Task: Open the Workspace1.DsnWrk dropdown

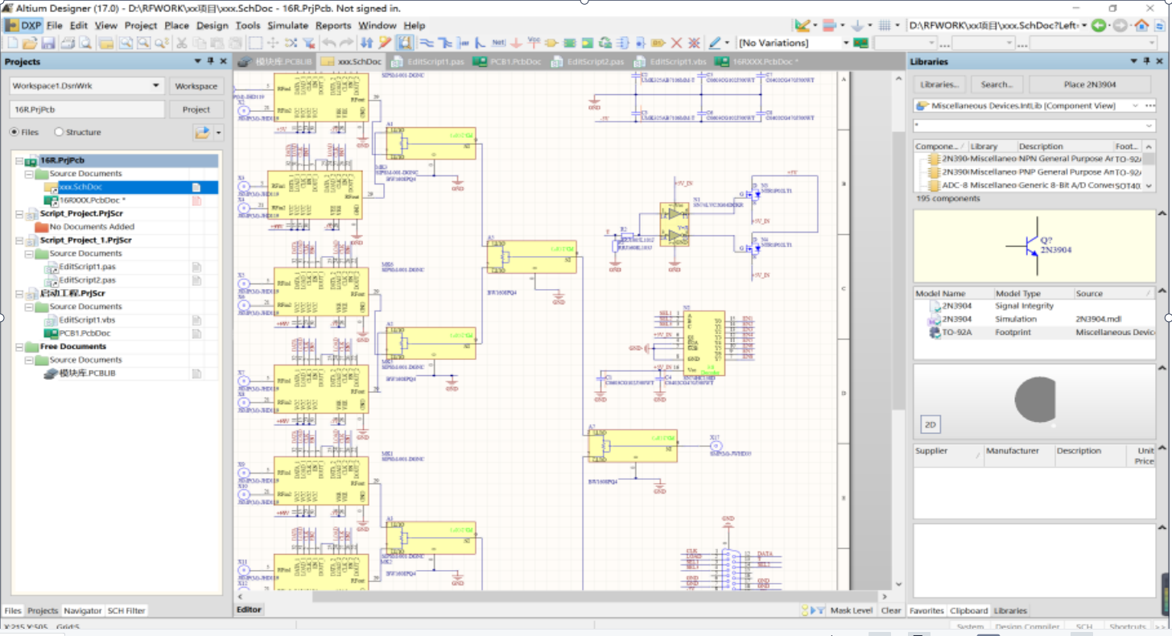Action: 156,86
